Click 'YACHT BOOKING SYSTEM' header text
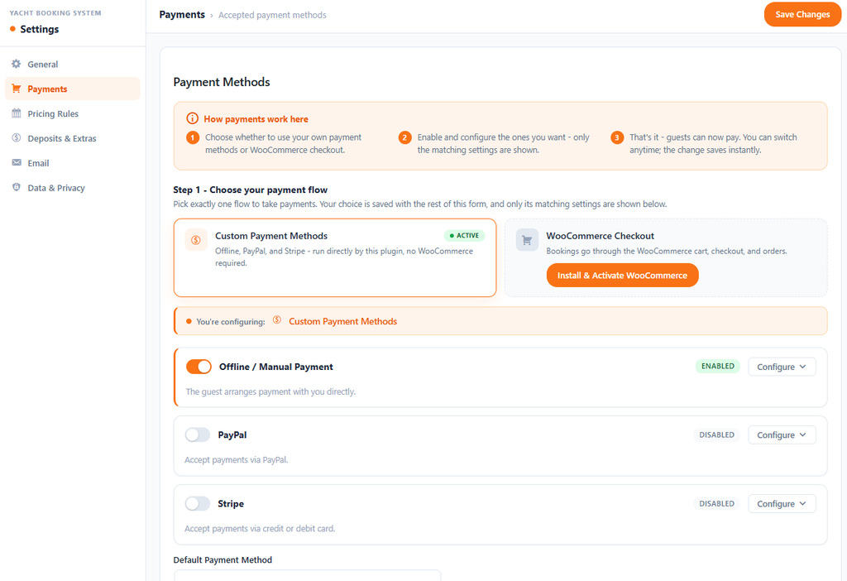 (55, 13)
